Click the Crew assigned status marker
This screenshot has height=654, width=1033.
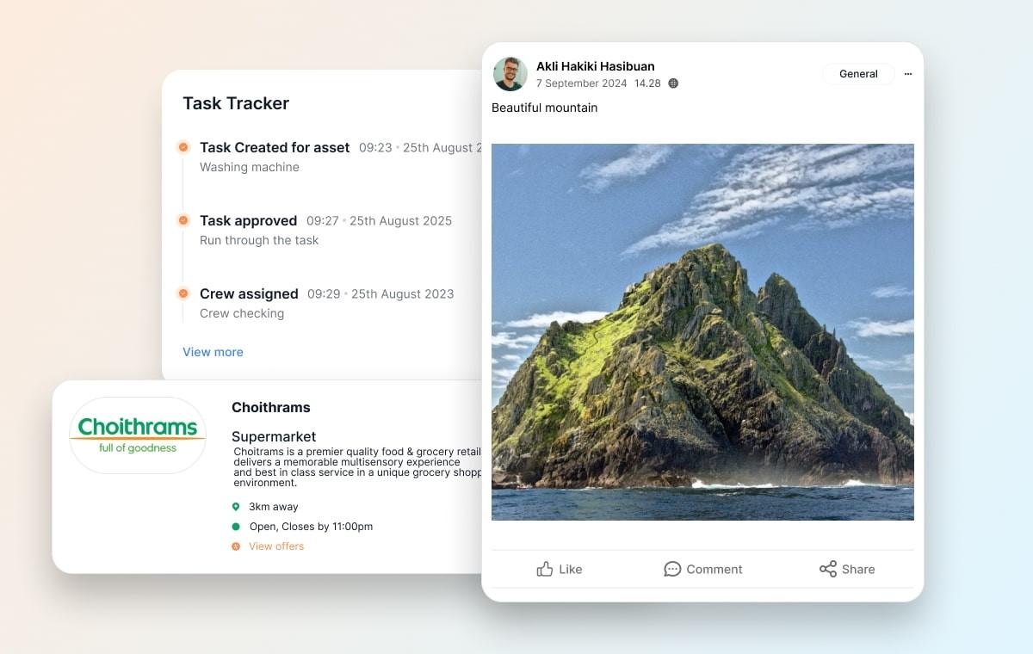click(x=183, y=293)
